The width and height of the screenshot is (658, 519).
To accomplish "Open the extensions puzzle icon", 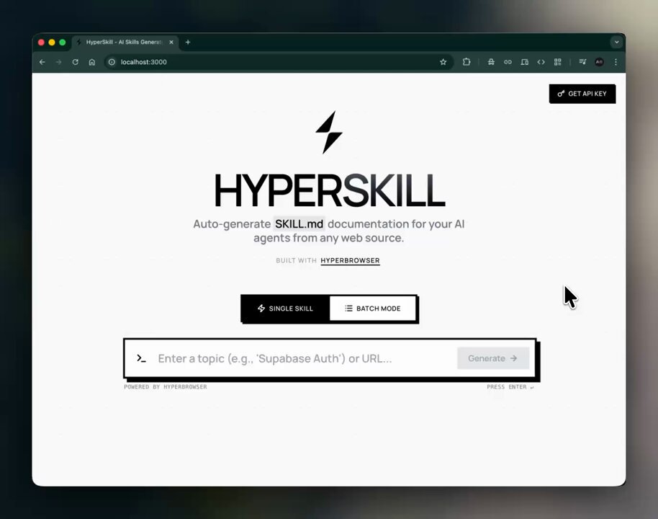I will (467, 62).
